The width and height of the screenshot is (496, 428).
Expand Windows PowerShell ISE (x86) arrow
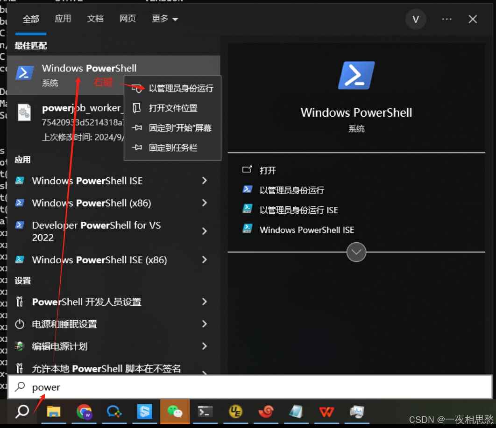(x=205, y=260)
